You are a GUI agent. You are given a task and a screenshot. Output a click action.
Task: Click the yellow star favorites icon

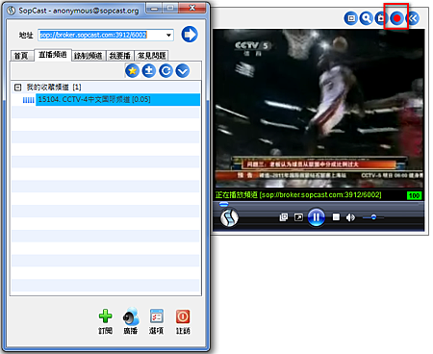pyautogui.click(x=132, y=71)
